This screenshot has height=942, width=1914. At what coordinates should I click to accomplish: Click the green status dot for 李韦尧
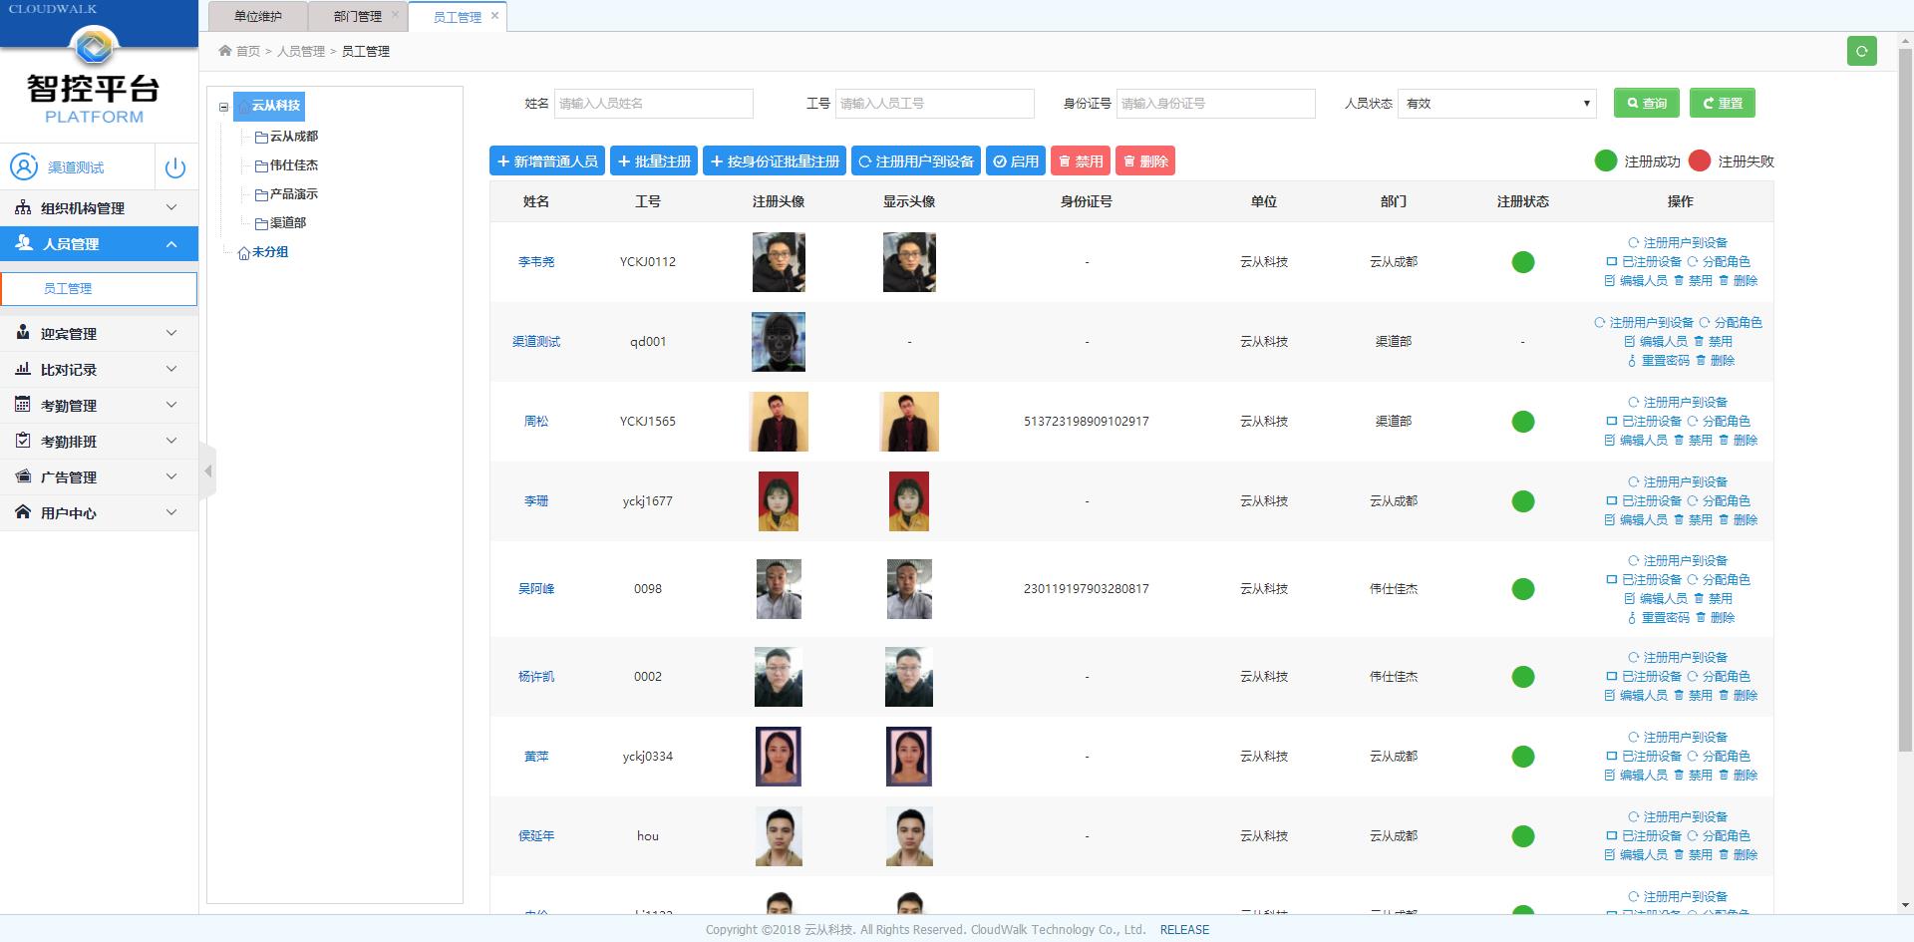[1522, 262]
